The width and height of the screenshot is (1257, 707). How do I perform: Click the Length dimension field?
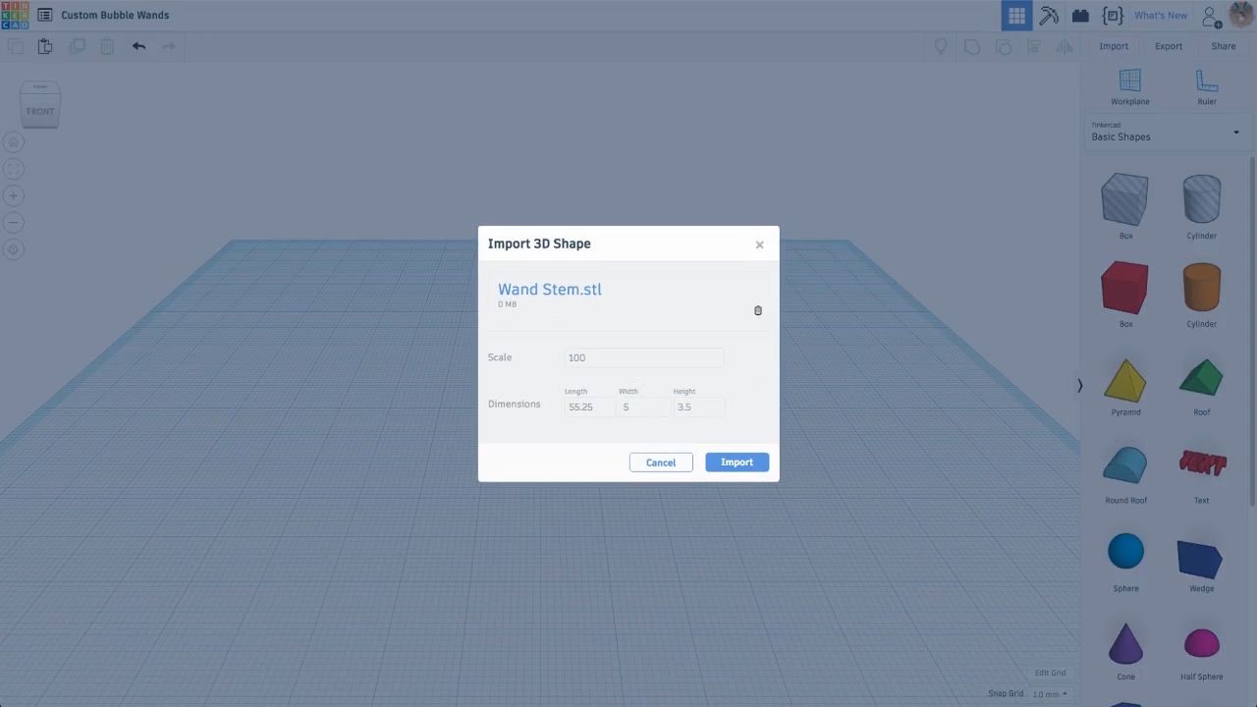point(589,407)
